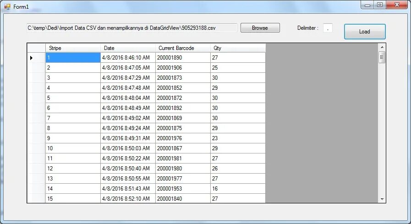Image resolution: width=411 pixels, height=224 pixels.
Task: Sort by the Stripe column header
Action: (73, 48)
